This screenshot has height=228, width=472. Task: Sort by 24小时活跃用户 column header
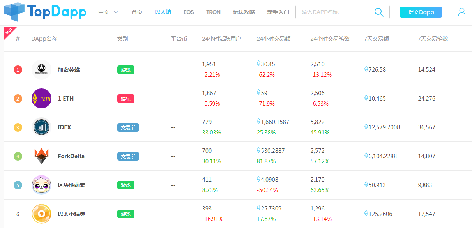pyautogui.click(x=221, y=39)
